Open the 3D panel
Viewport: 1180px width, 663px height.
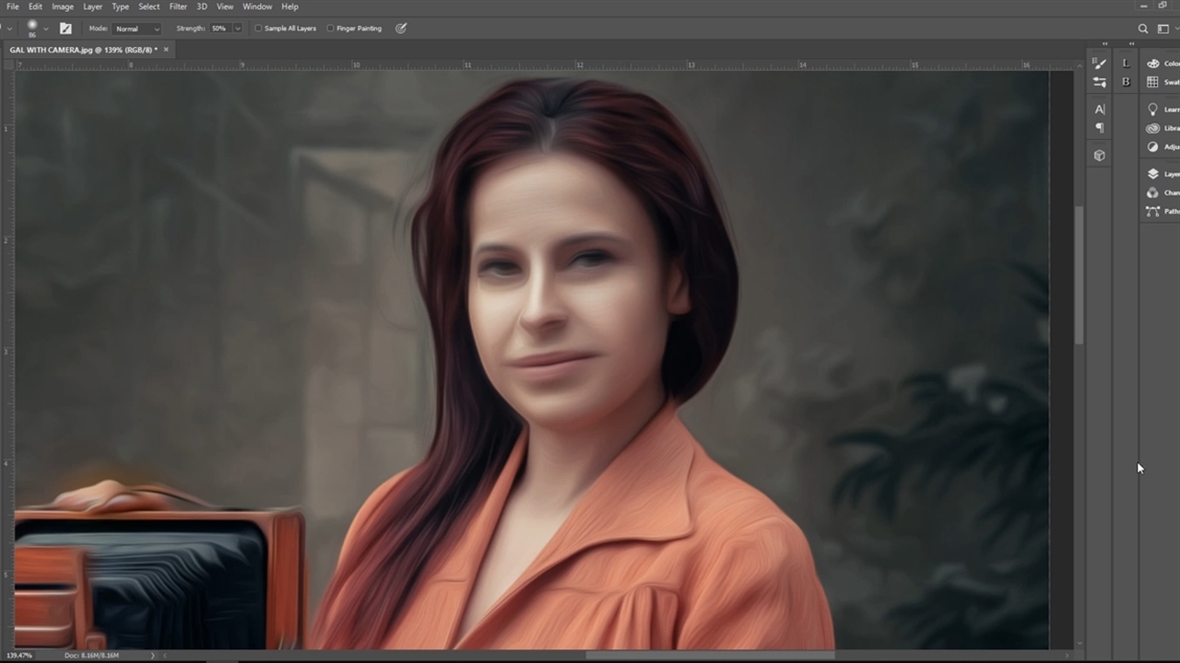[1099, 155]
